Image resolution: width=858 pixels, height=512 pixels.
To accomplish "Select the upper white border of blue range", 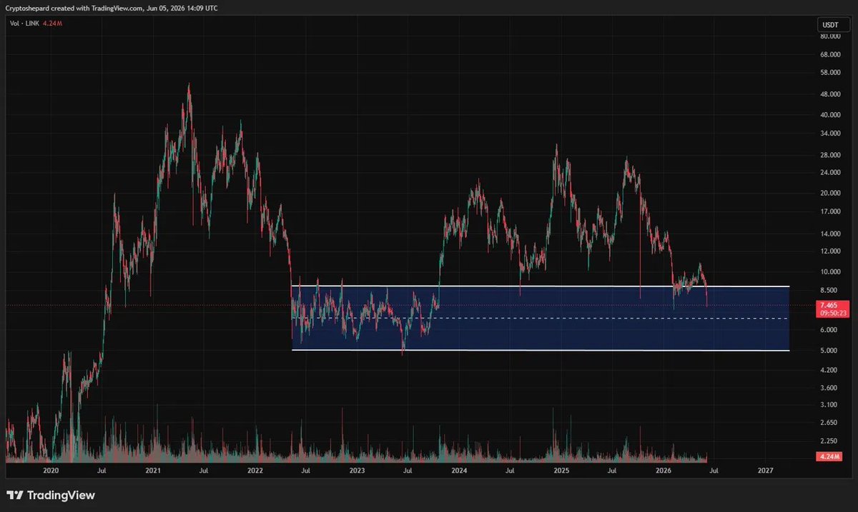I will pyautogui.click(x=541, y=286).
